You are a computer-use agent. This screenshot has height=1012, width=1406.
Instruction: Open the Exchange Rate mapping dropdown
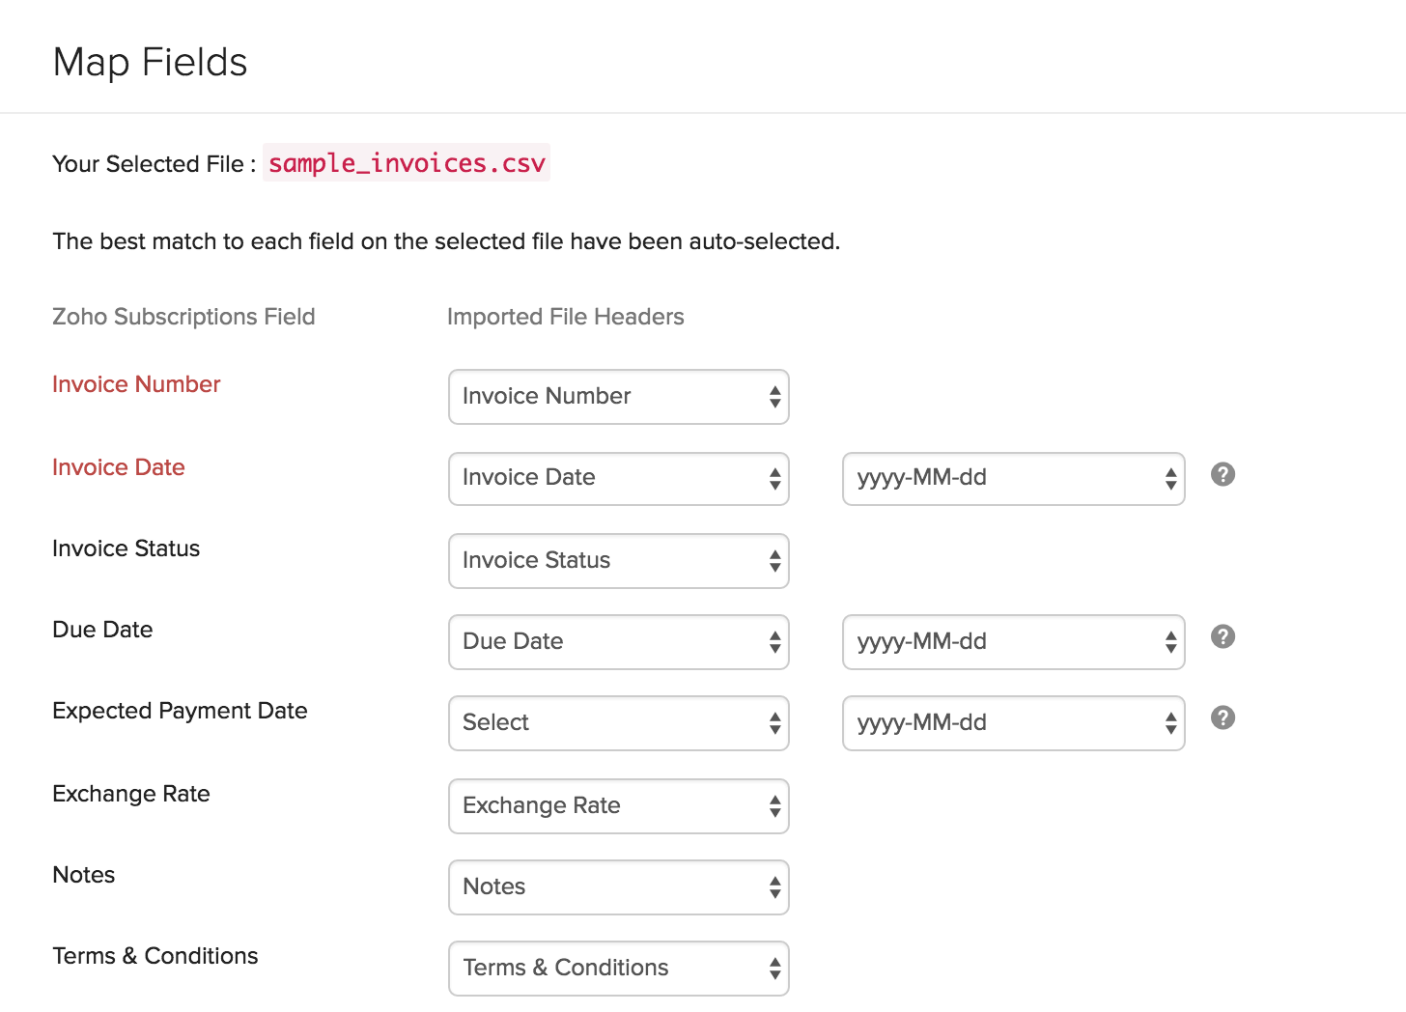[618, 805]
